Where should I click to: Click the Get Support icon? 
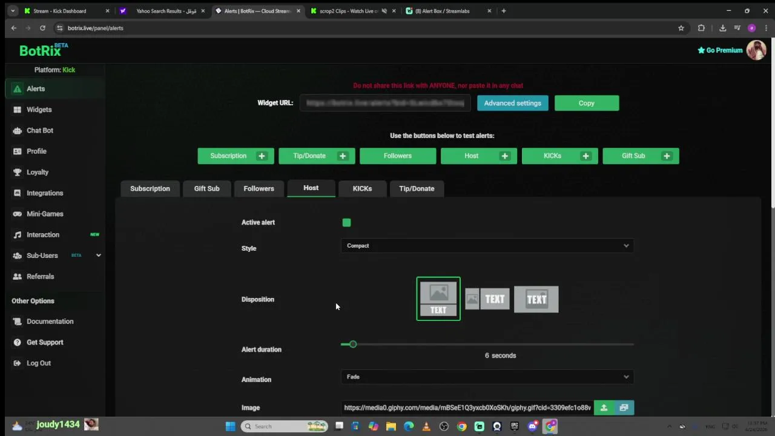coord(17,343)
